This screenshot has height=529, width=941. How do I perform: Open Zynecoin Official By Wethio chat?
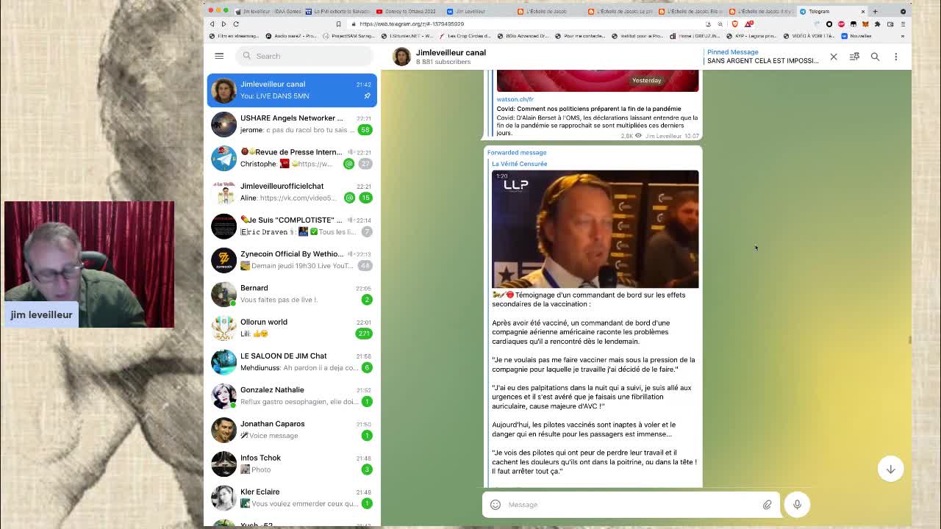point(292,259)
